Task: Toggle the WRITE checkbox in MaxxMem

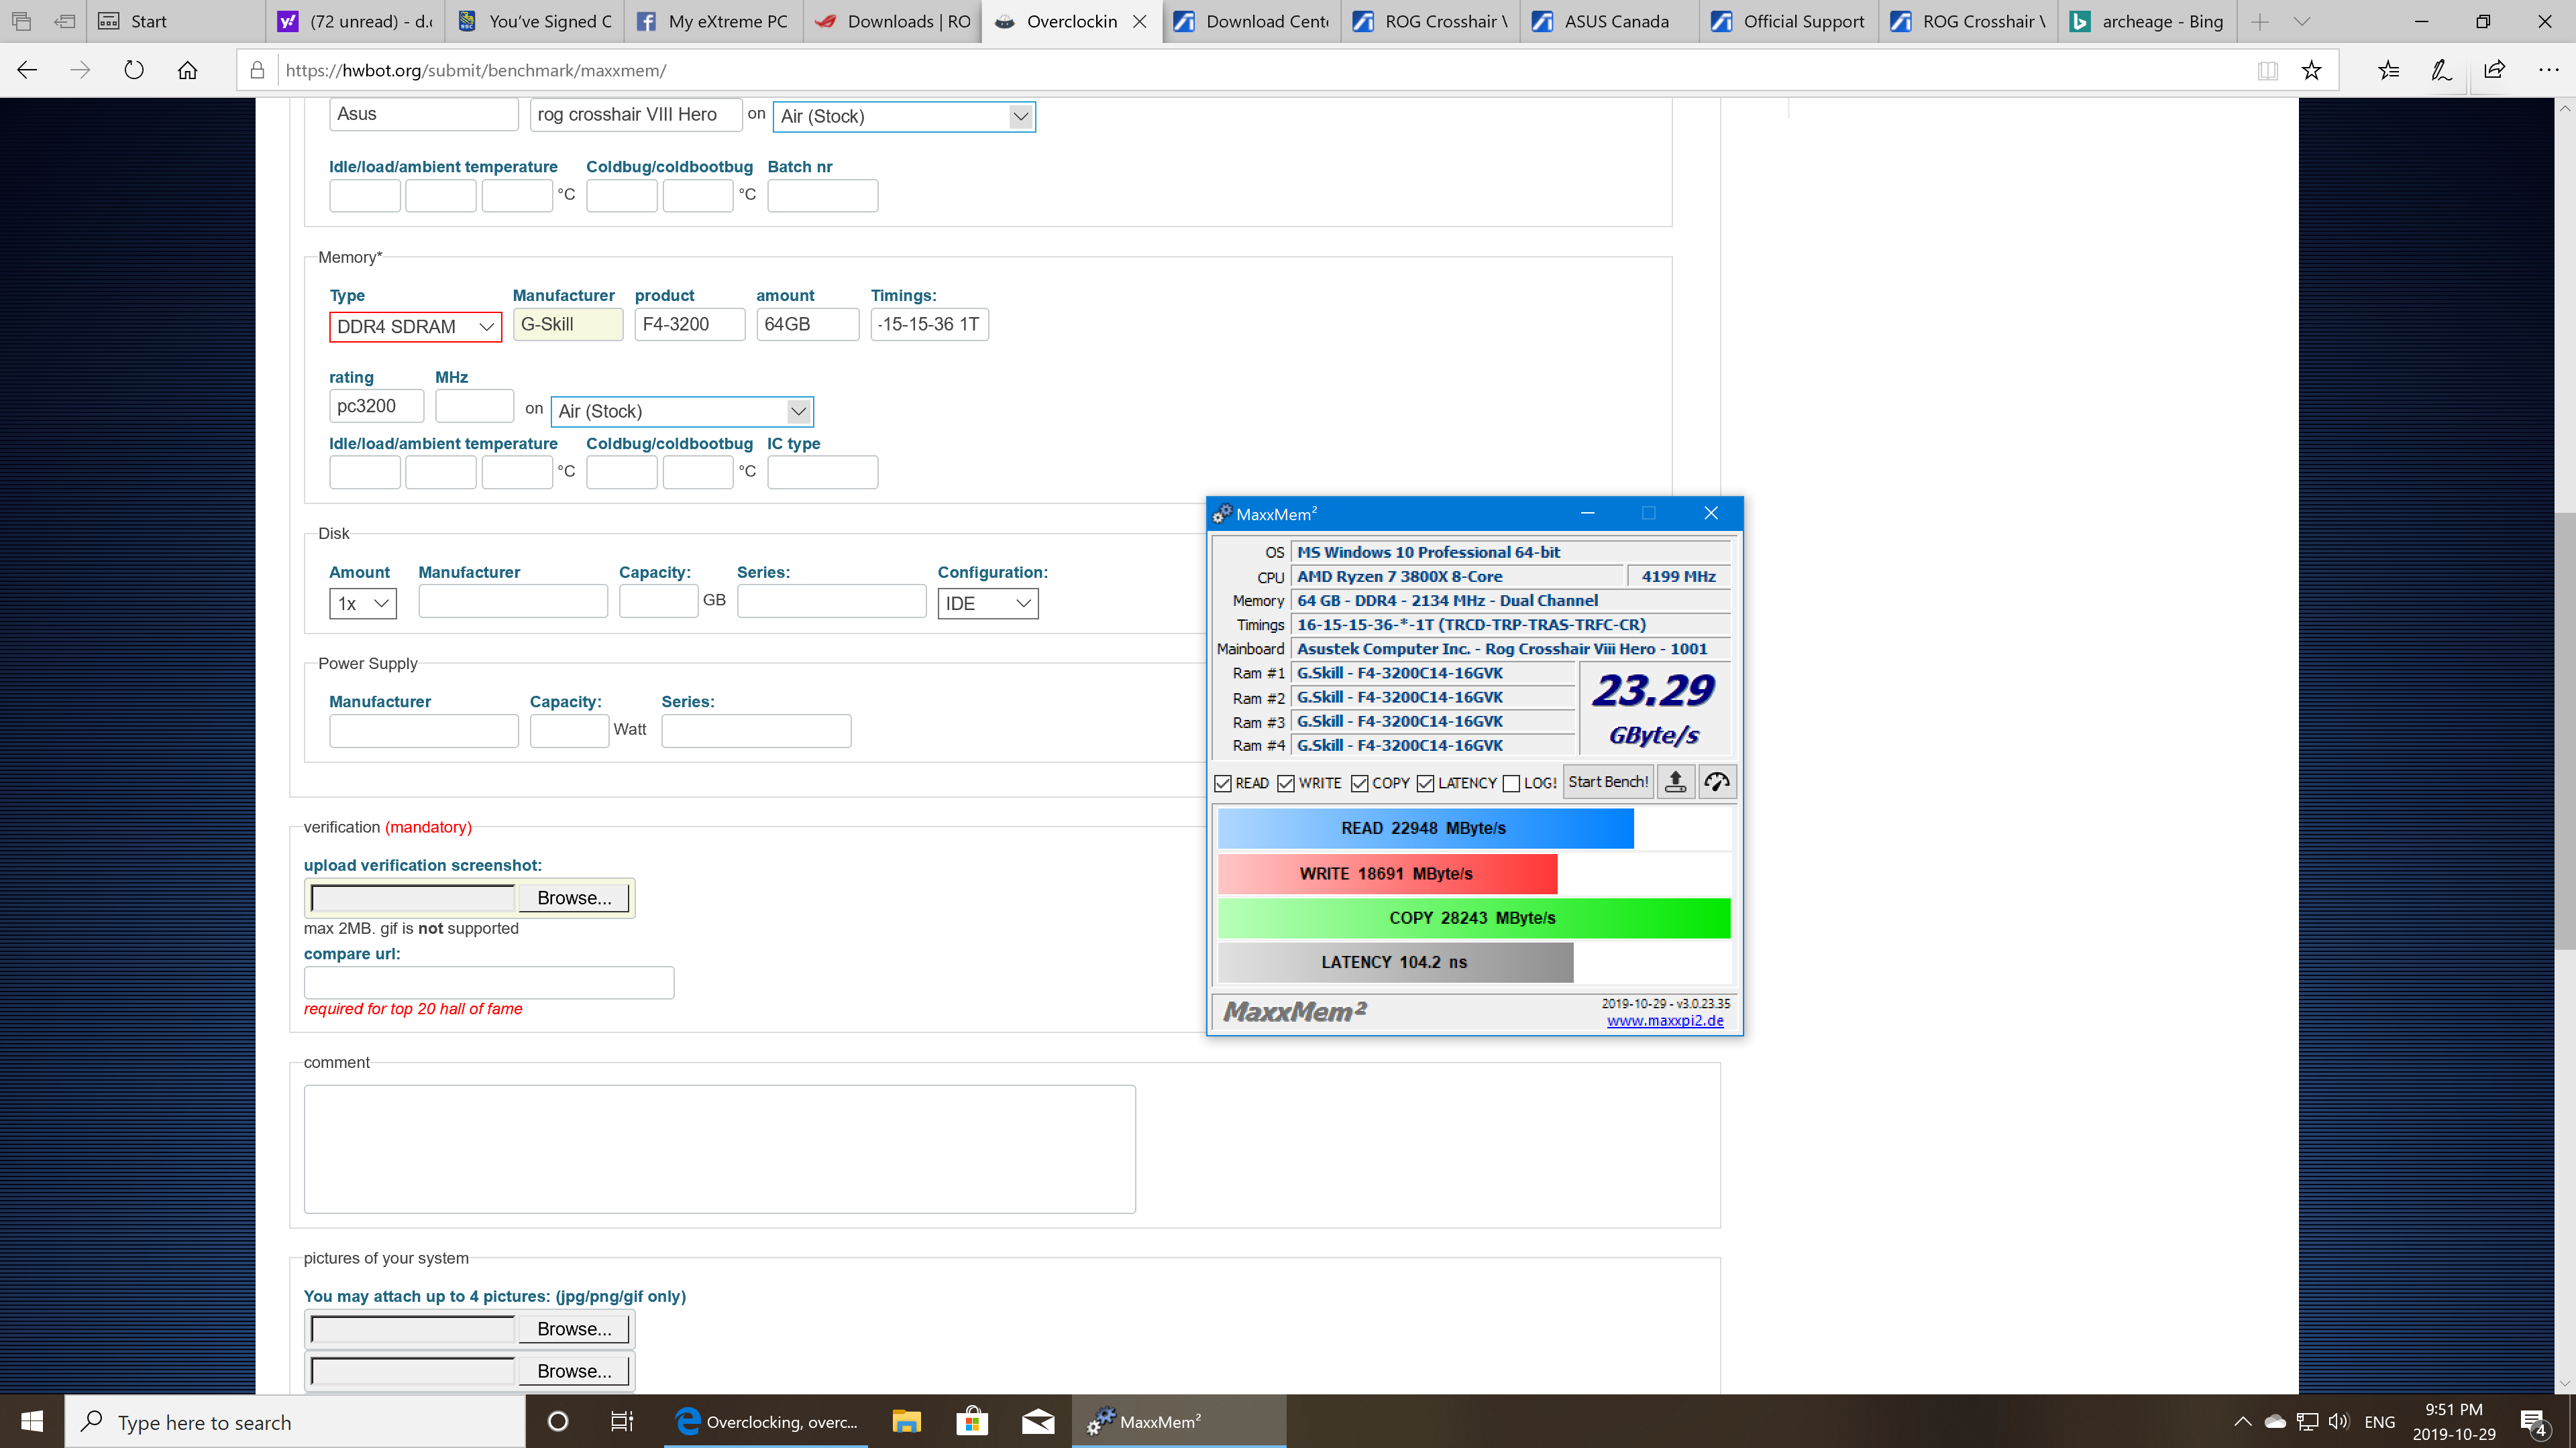Action: [x=1286, y=784]
